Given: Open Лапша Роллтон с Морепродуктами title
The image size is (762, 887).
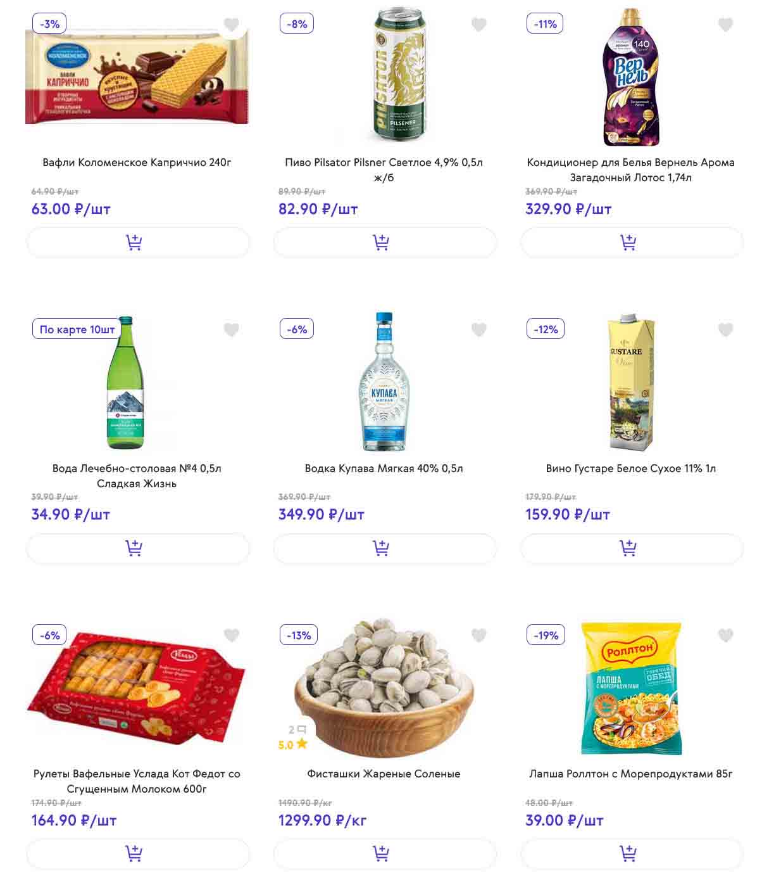Looking at the screenshot, I should tap(630, 774).
